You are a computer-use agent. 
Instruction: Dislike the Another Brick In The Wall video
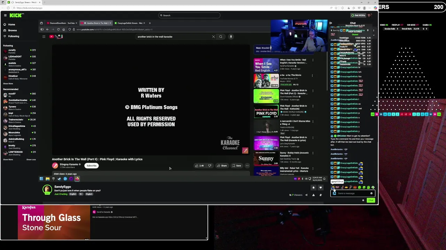point(209,166)
